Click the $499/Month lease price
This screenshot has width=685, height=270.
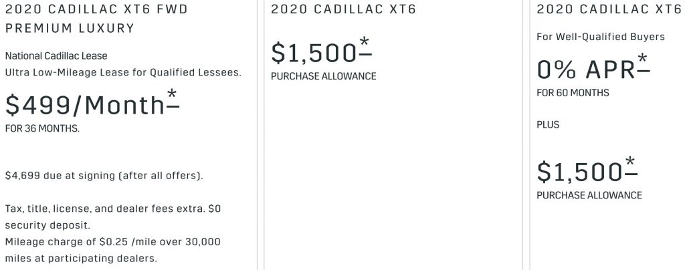point(85,106)
